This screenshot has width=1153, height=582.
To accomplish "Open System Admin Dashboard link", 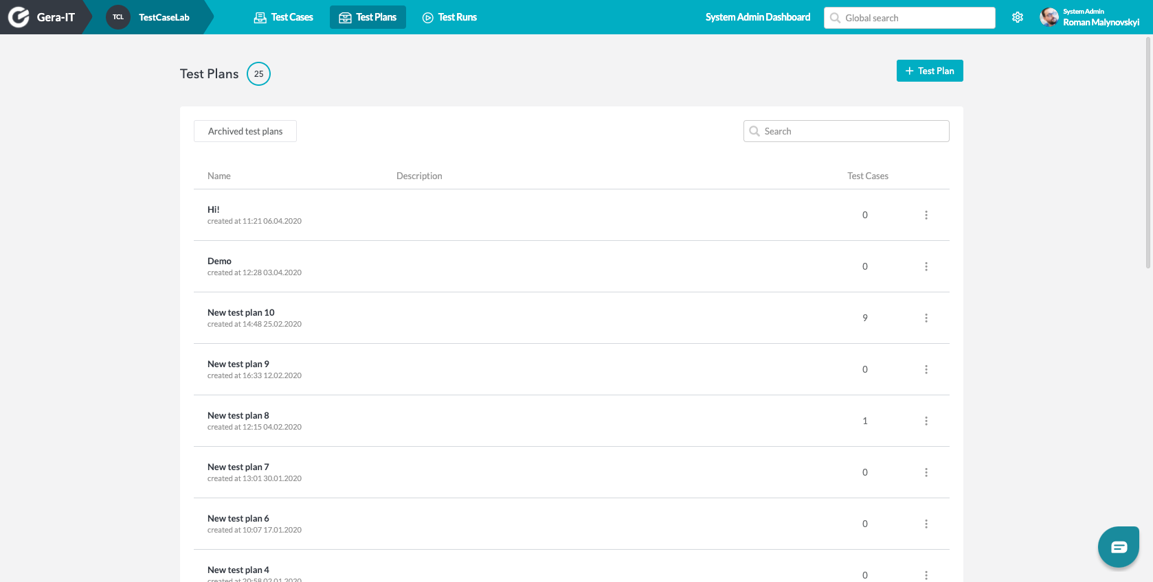I will (758, 17).
